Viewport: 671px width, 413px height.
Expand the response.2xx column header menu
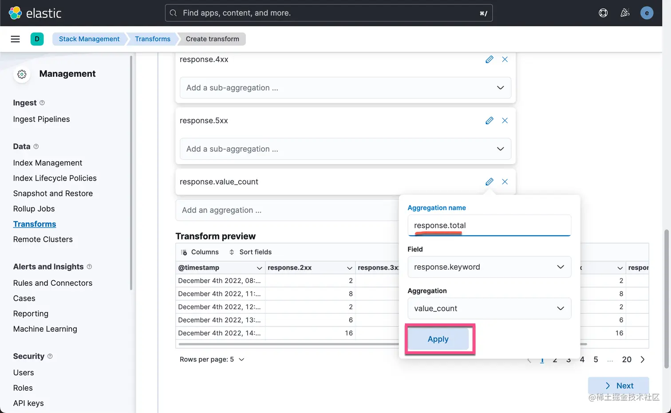[x=349, y=268]
